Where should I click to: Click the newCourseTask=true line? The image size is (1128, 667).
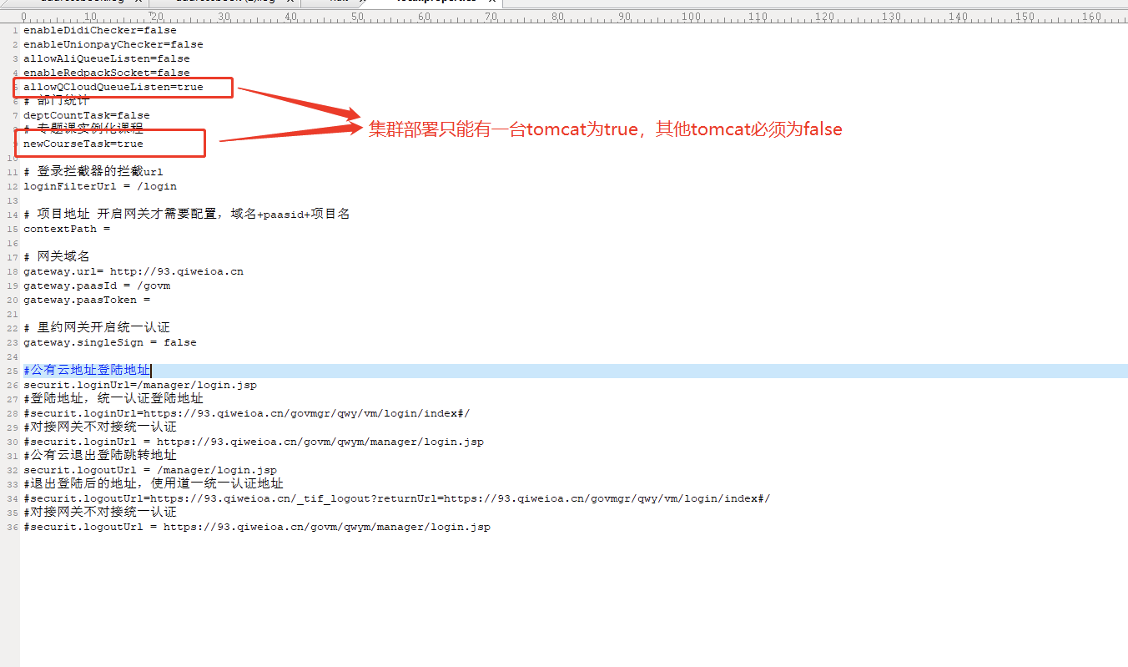(83, 144)
